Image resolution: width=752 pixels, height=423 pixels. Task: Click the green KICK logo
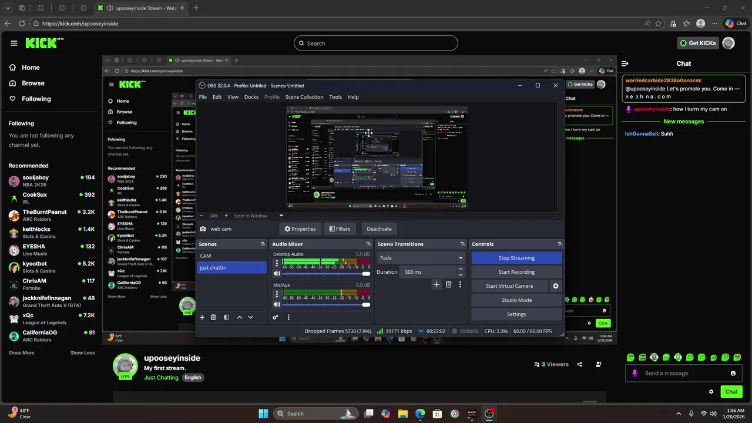44,43
